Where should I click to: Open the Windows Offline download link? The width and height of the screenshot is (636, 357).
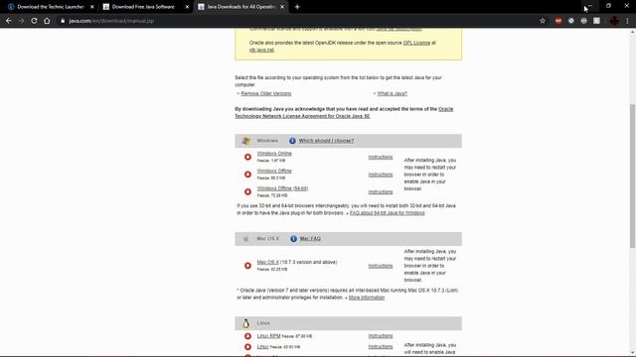(x=274, y=171)
